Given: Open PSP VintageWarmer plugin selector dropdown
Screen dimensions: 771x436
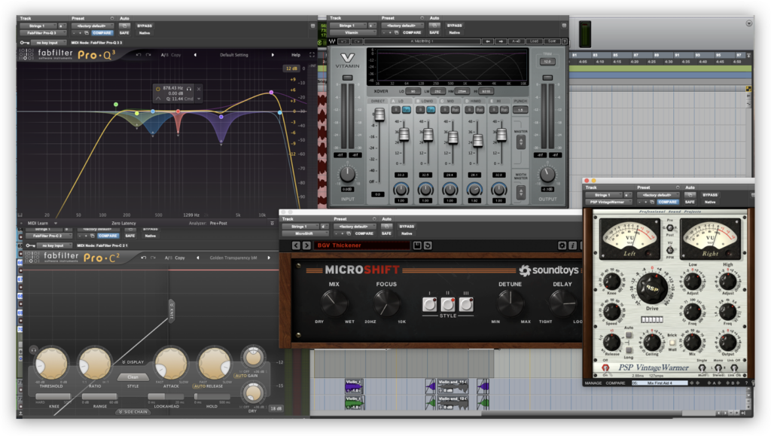Looking at the screenshot, I should [608, 202].
